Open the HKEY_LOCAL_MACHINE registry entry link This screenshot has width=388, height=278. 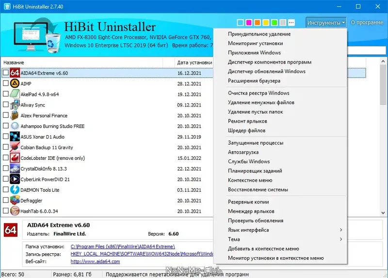[142, 254]
